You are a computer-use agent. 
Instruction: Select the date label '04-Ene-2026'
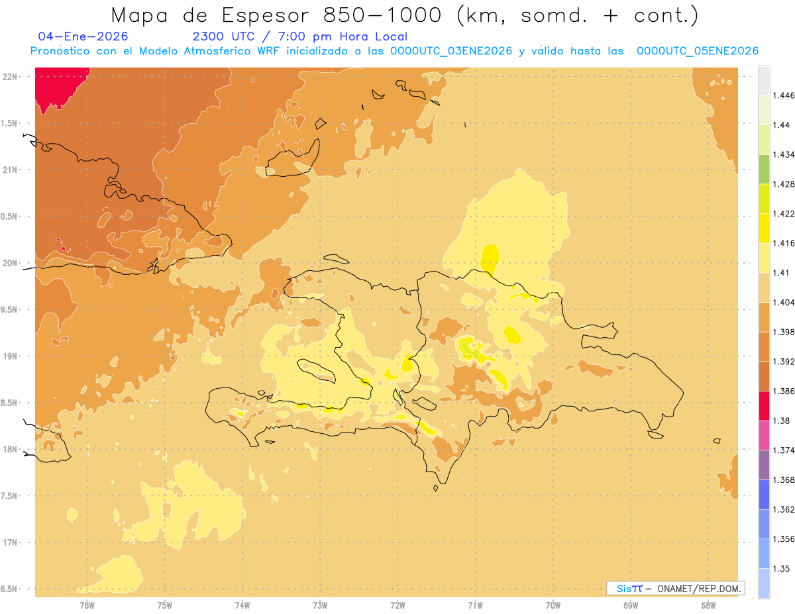click(83, 36)
